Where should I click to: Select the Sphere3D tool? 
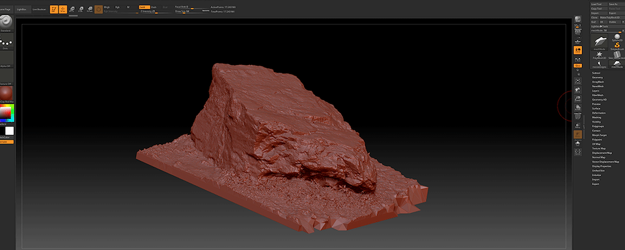tap(617, 38)
